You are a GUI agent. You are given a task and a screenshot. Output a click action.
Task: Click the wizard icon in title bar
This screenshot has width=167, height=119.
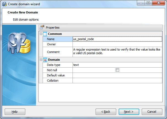4,4
